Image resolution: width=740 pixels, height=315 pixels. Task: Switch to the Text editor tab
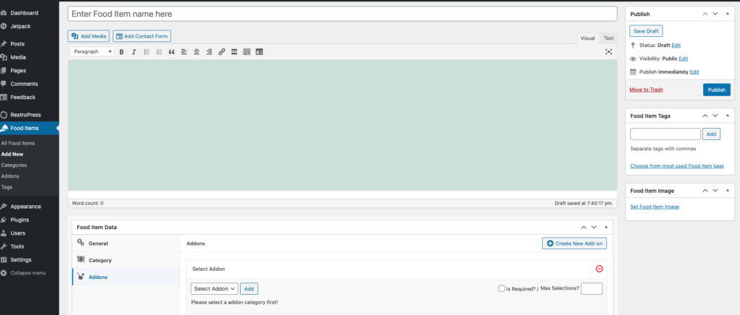[x=608, y=38]
